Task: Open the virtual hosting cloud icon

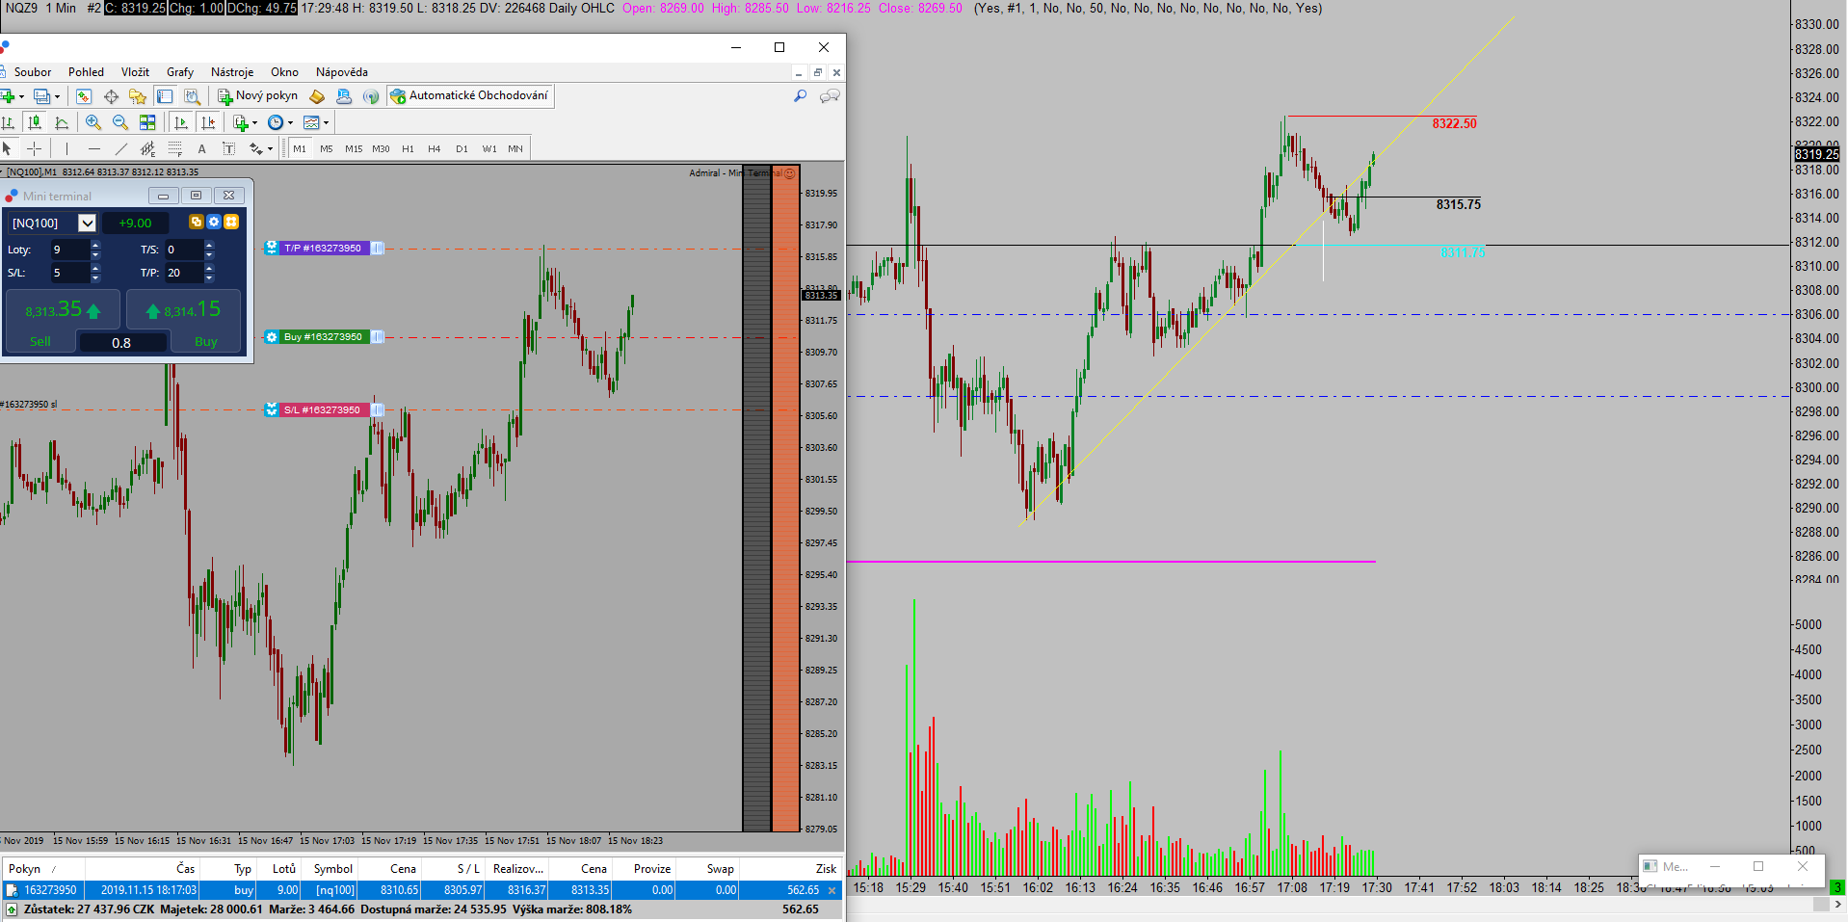Action: pos(344,96)
